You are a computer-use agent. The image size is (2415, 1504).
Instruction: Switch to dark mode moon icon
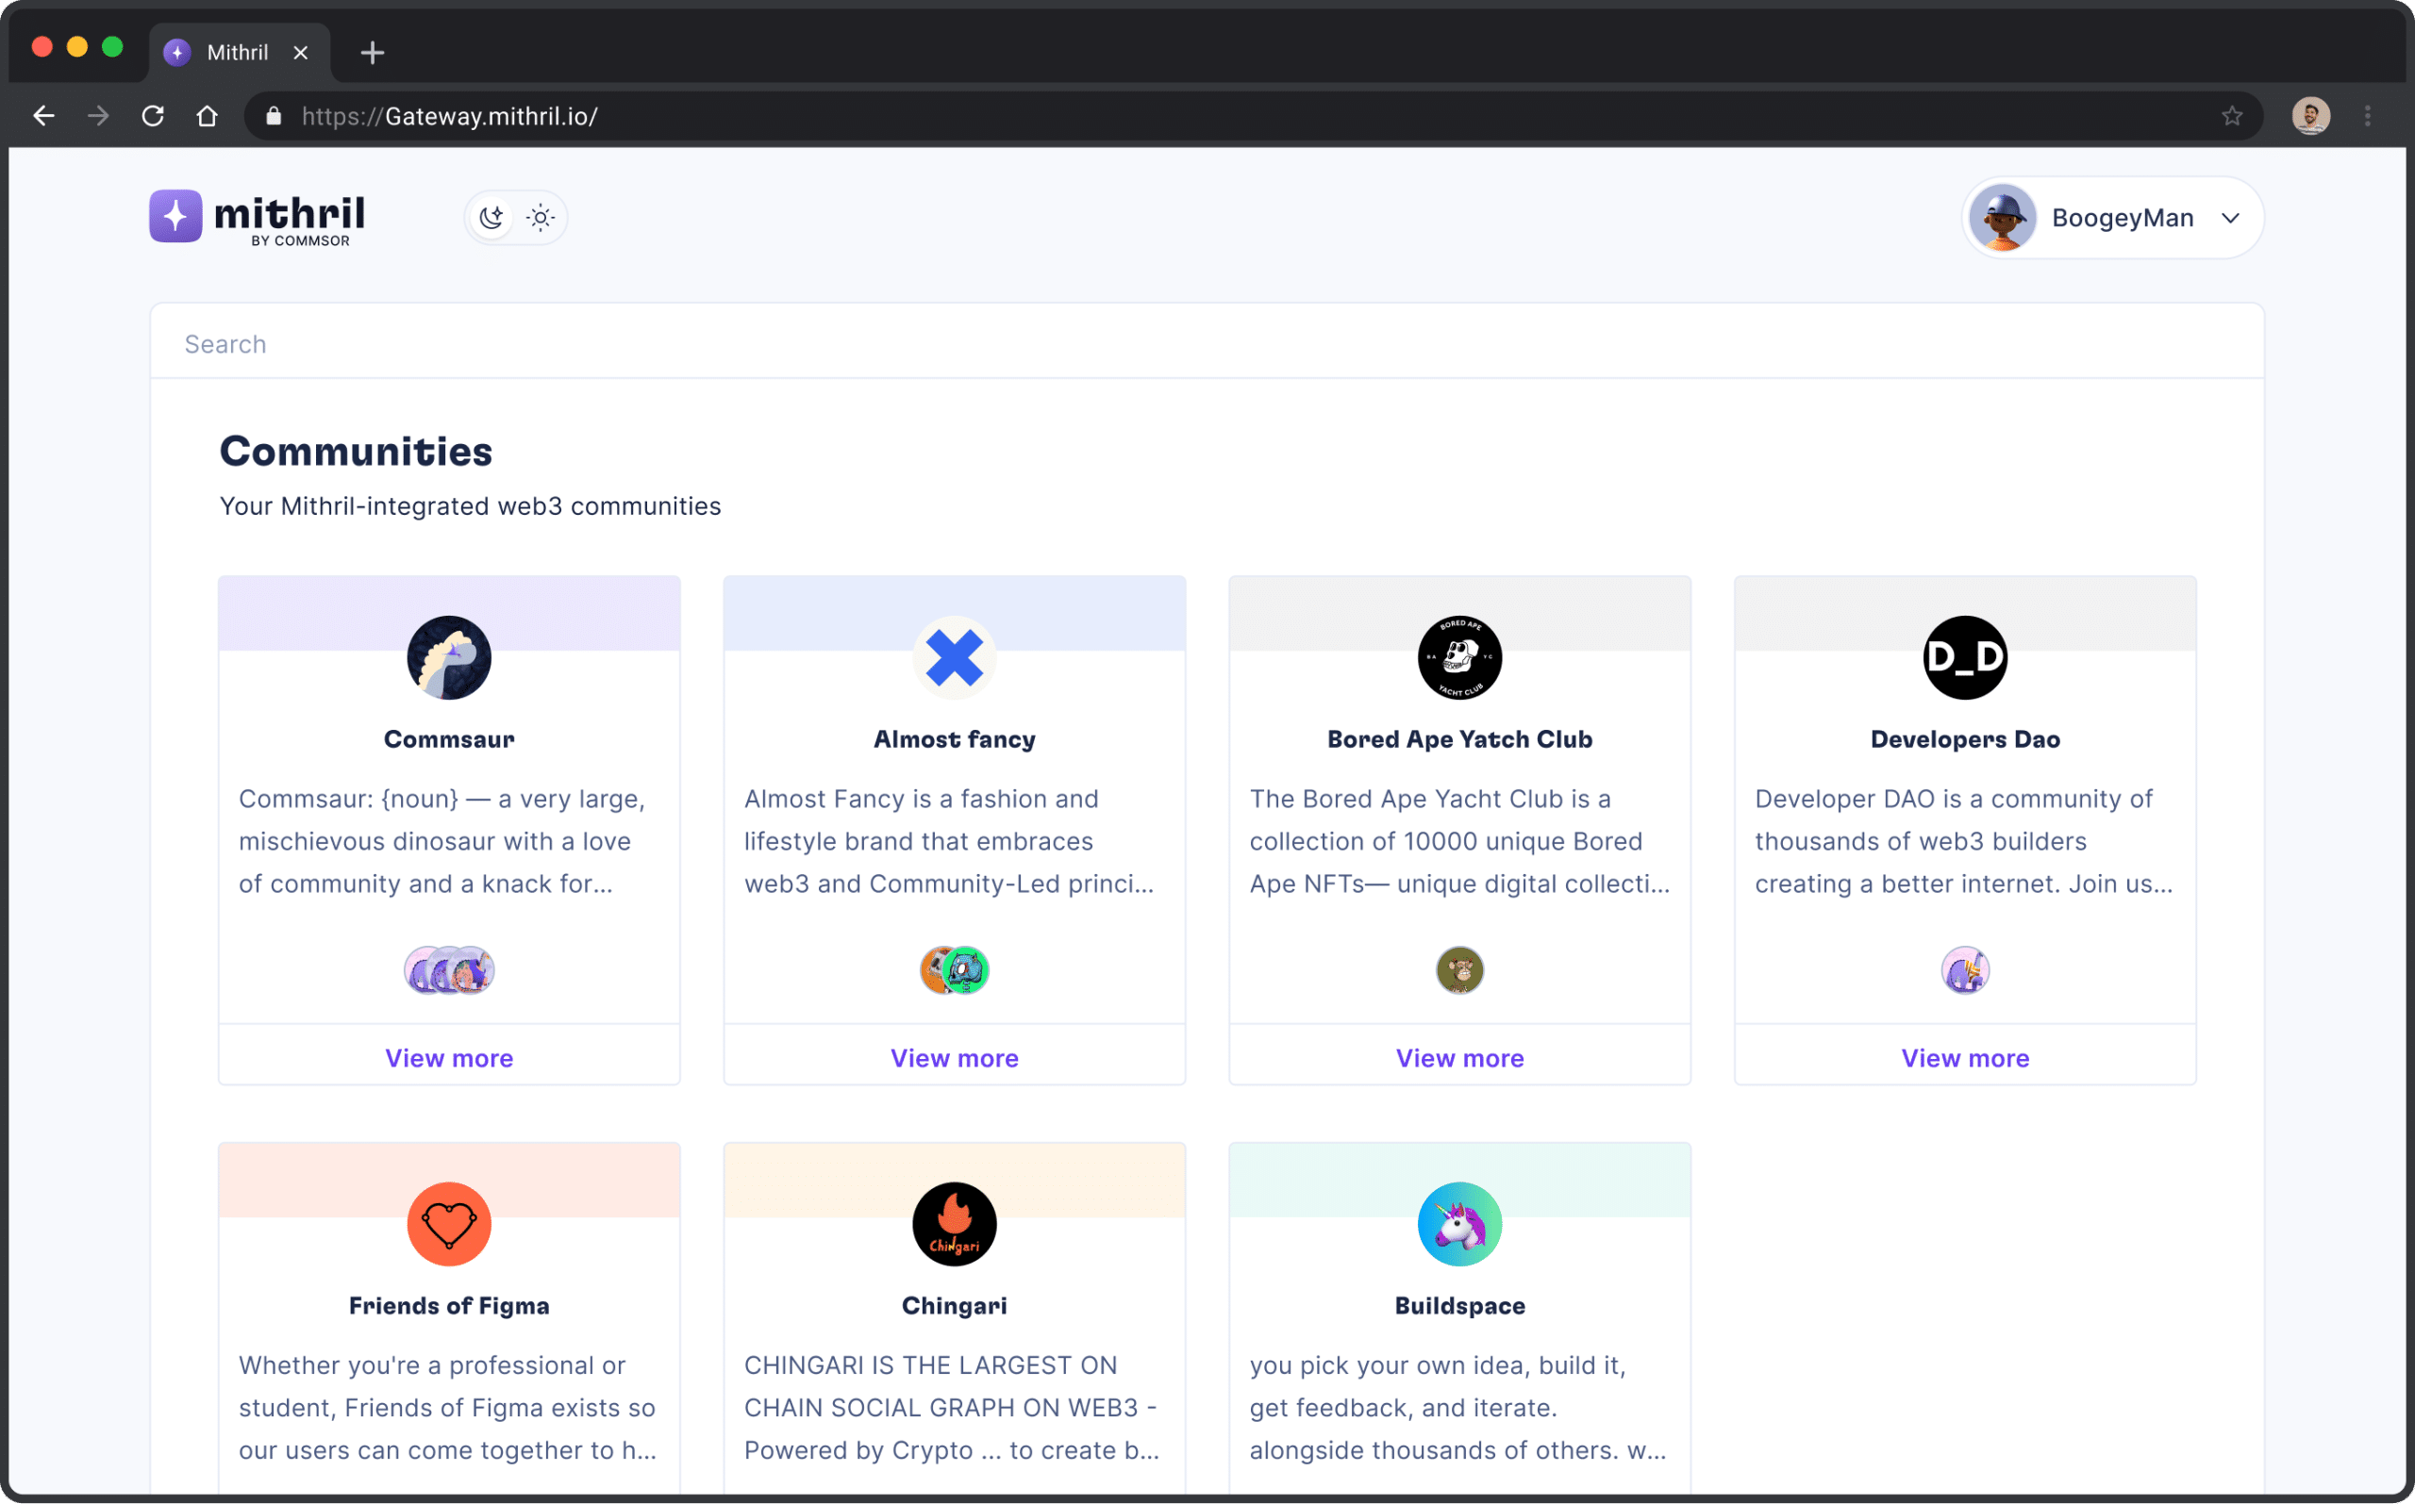[x=491, y=217]
